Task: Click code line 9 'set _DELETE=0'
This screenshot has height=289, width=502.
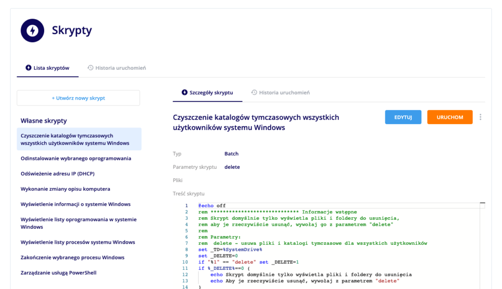Action: pos(218,256)
